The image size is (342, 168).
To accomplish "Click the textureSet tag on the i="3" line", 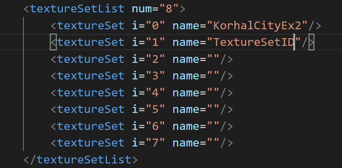I will pos(91,76).
